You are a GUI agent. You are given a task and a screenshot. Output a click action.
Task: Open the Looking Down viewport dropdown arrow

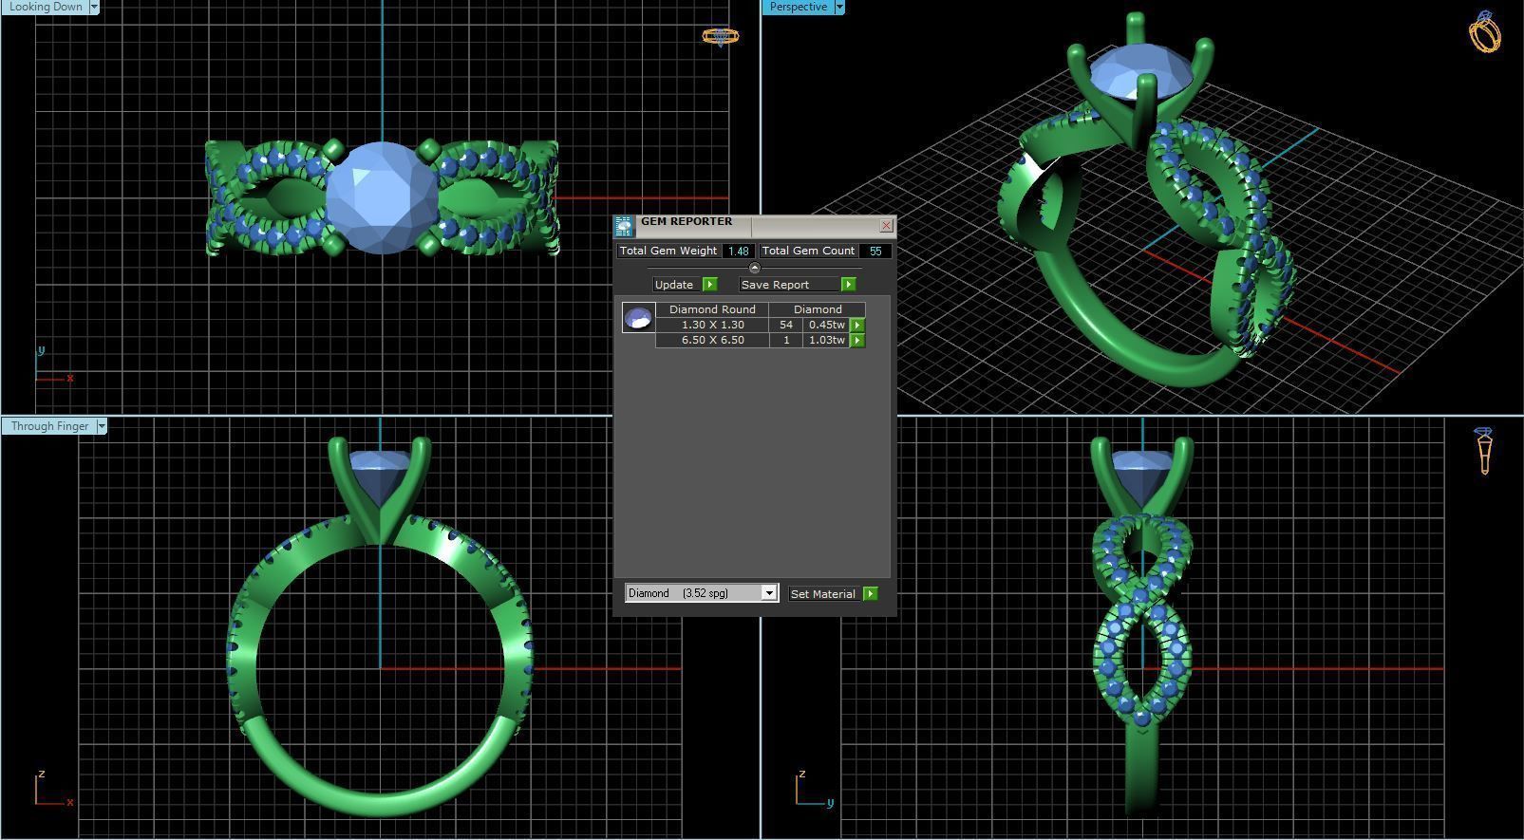pos(94,7)
